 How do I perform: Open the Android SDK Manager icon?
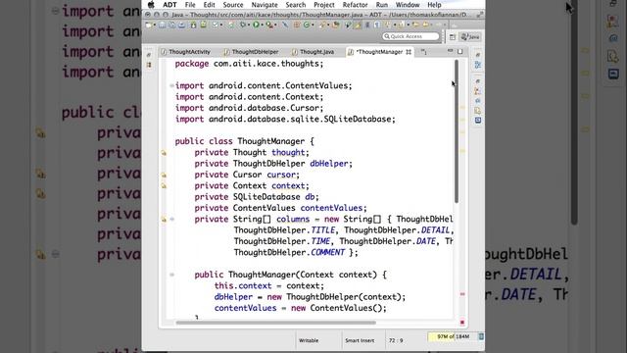193,25
